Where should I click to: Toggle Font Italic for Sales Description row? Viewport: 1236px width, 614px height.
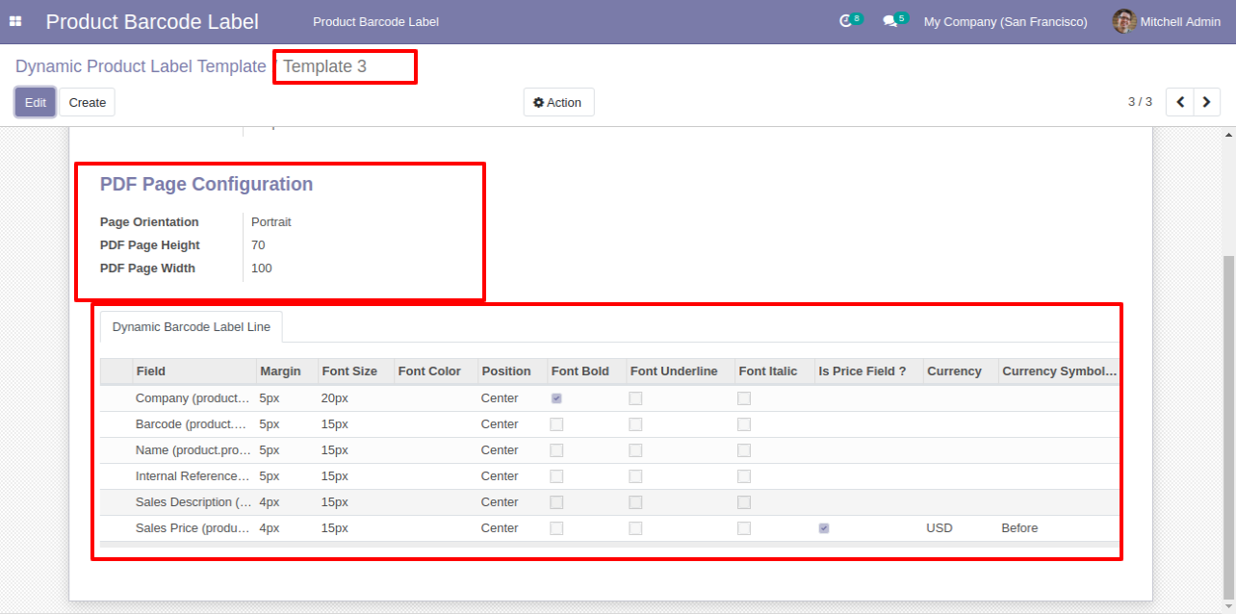click(744, 502)
